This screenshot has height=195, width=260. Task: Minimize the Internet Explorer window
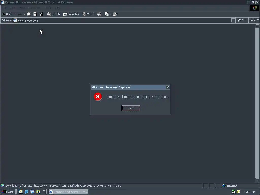click(248, 2)
